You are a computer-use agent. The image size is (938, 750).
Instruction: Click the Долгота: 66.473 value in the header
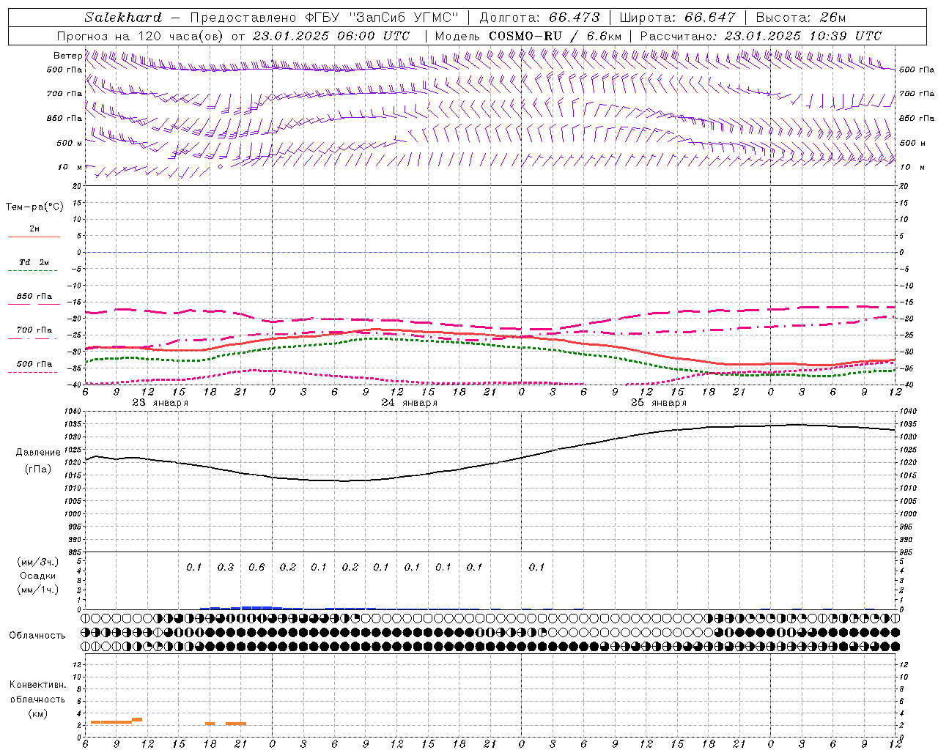539,18
